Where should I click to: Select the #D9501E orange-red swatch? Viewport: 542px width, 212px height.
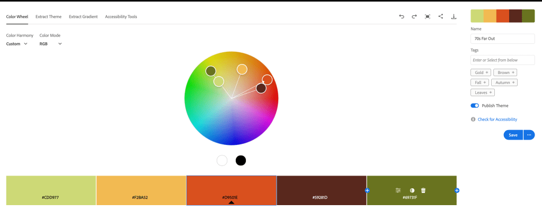(x=231, y=190)
